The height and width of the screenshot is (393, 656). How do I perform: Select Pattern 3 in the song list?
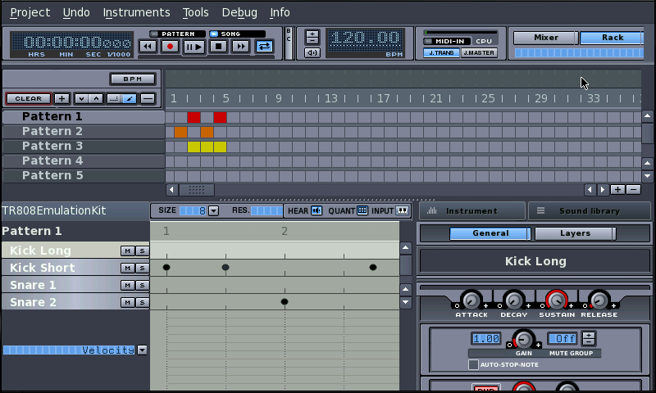tap(52, 146)
